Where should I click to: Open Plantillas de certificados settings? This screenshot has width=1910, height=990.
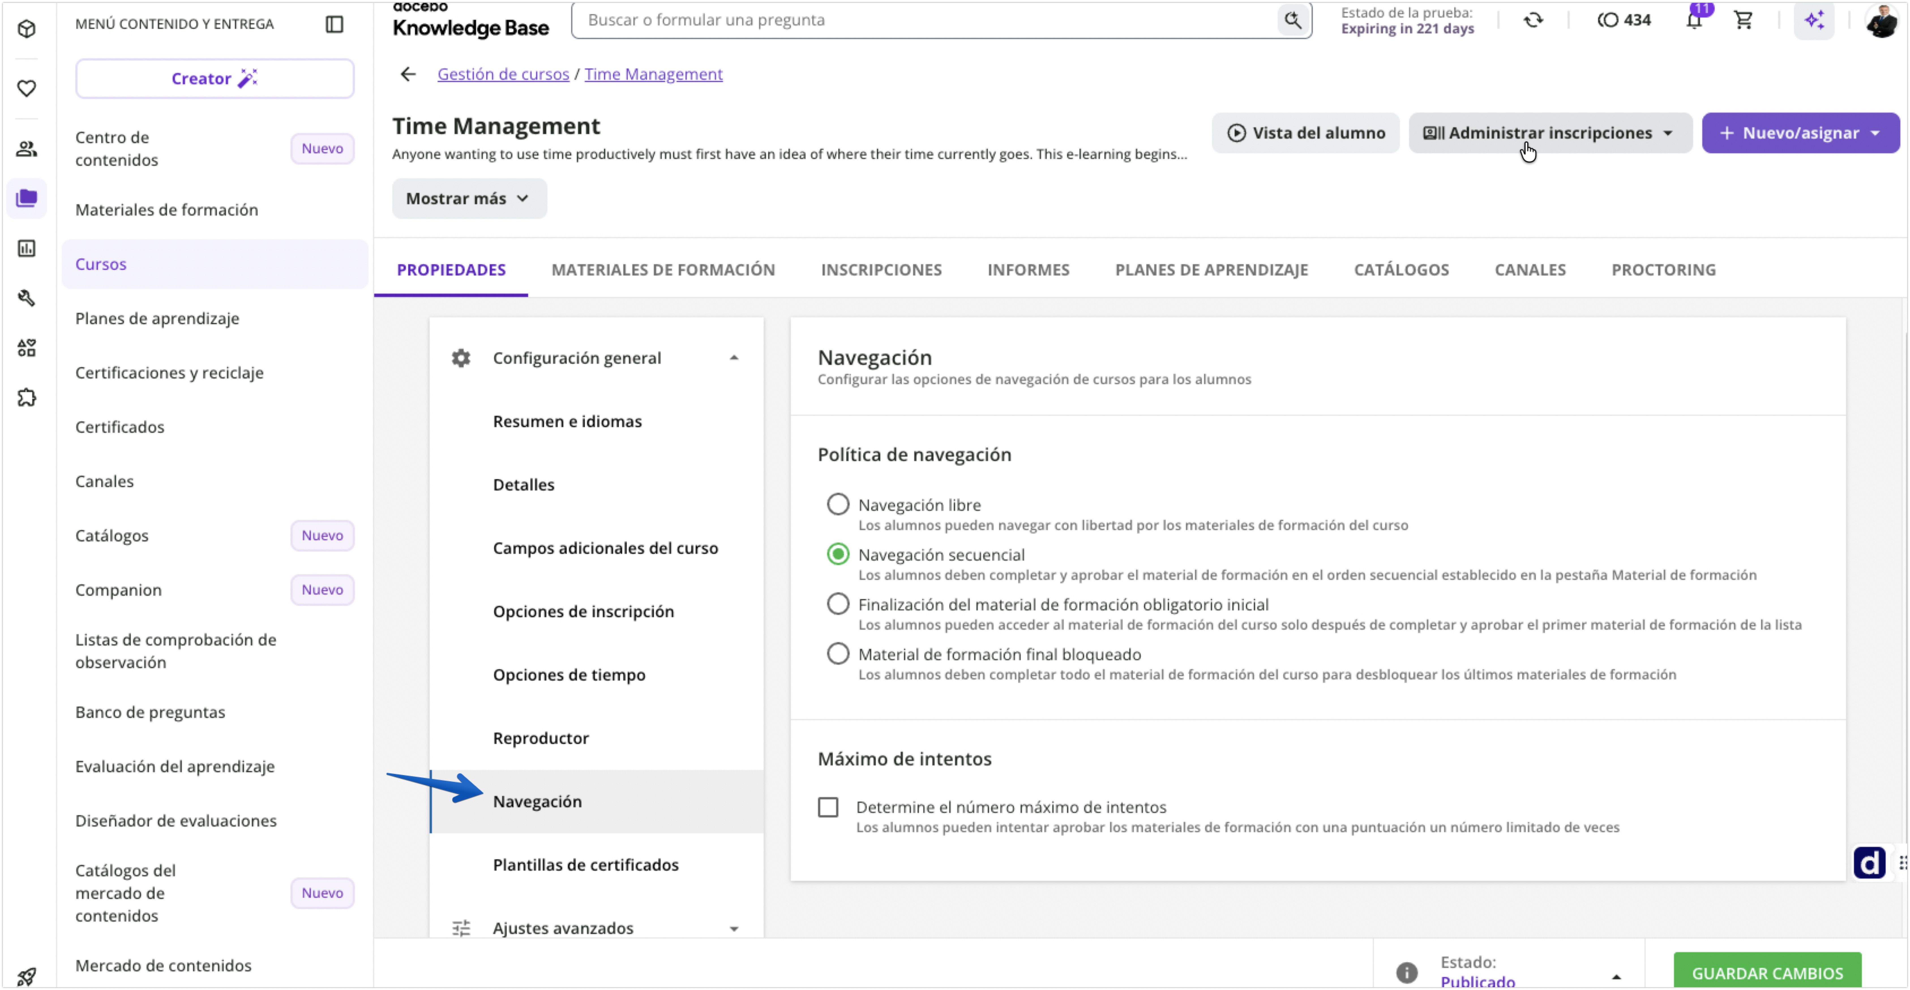pyautogui.click(x=586, y=865)
